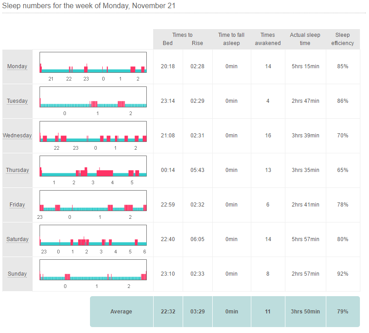
Task: Select Sunday's sleep time 2hrs 57min
Action: (305, 274)
